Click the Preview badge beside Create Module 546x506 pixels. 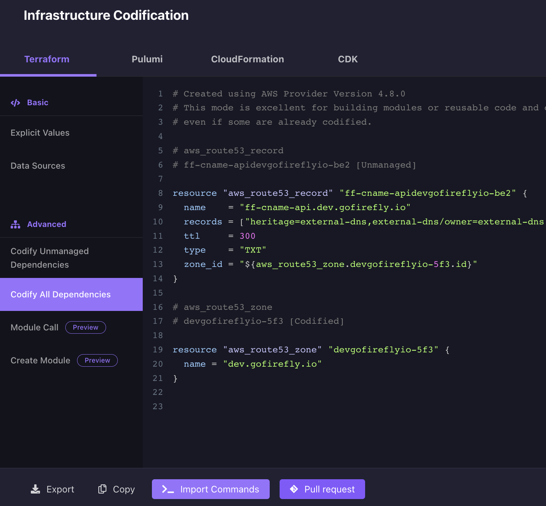click(97, 360)
